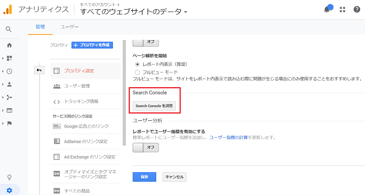Open the Discover lightbulb icon
The height and width of the screenshot is (195, 365).
pos(9,178)
